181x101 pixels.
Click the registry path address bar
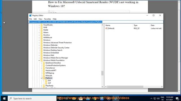96,22
